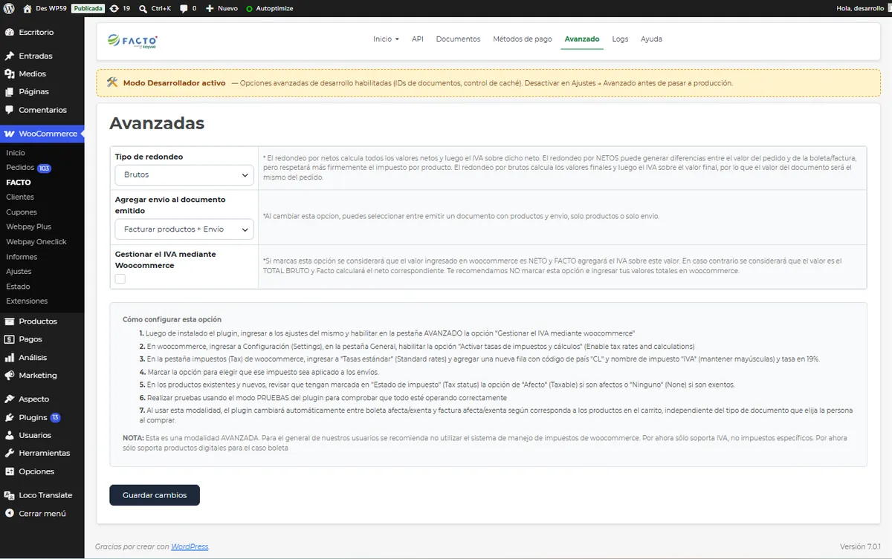The image size is (892, 559).
Task: Click the WordPress logo icon
Action: point(9,8)
